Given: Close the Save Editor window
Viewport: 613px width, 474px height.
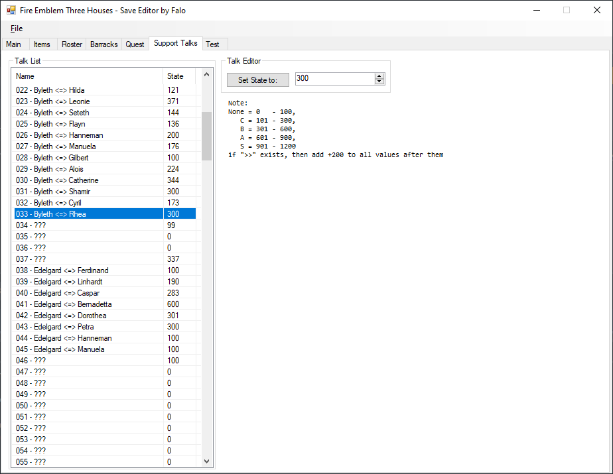Looking at the screenshot, I should tap(597, 10).
